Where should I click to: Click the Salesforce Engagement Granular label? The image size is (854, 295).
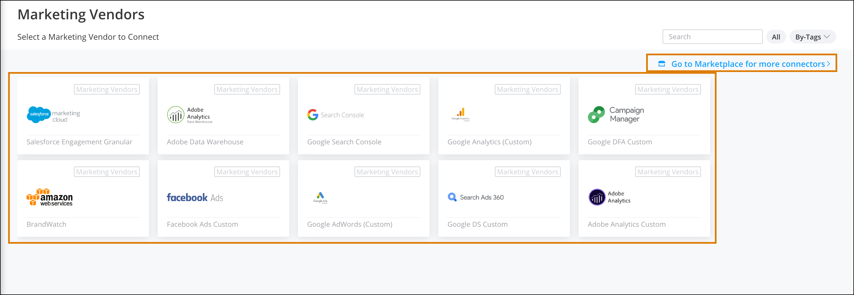click(x=80, y=142)
